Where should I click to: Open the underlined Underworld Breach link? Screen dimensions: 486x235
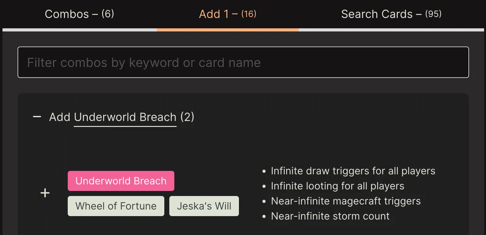coord(125,117)
